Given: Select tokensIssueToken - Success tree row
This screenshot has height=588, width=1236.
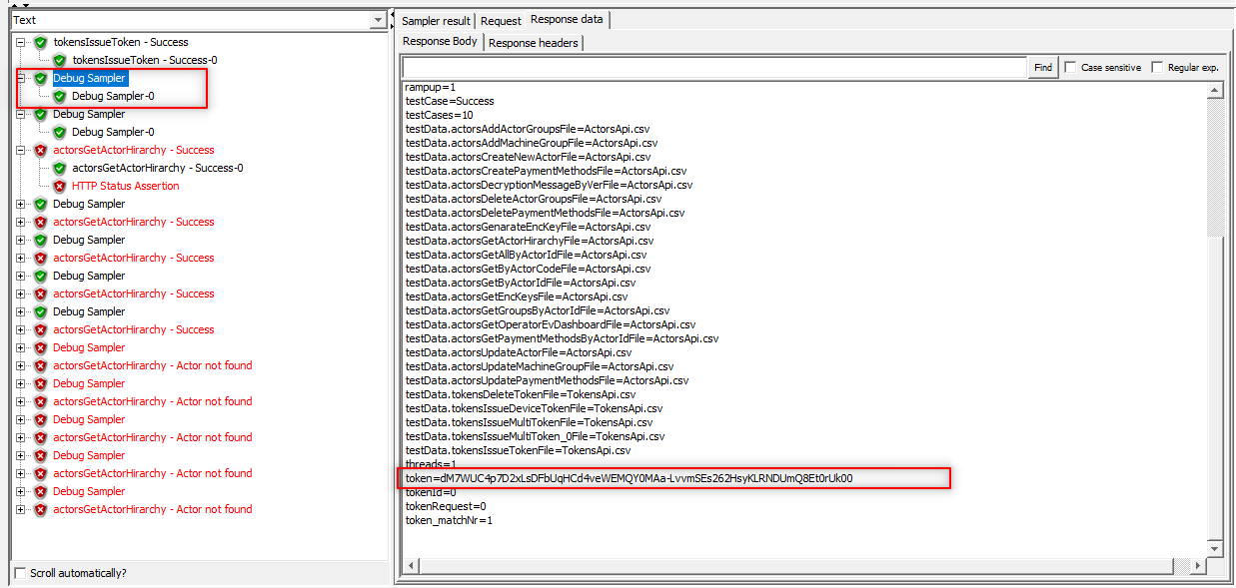Looking at the screenshot, I should 120,42.
